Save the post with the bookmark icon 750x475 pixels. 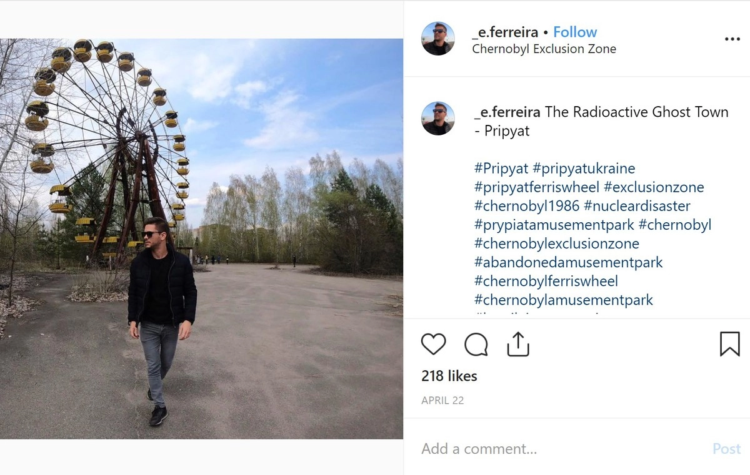pyautogui.click(x=729, y=344)
